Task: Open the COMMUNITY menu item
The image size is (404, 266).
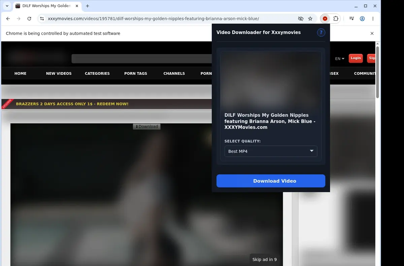Action: (x=365, y=73)
